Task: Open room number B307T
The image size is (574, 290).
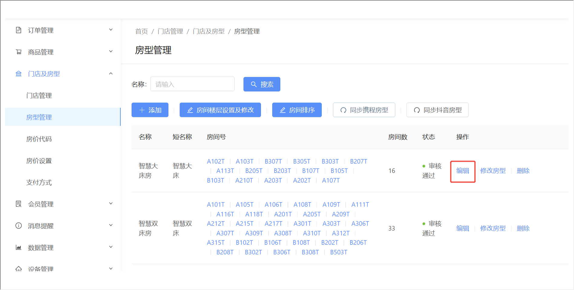Action: tap(273, 161)
